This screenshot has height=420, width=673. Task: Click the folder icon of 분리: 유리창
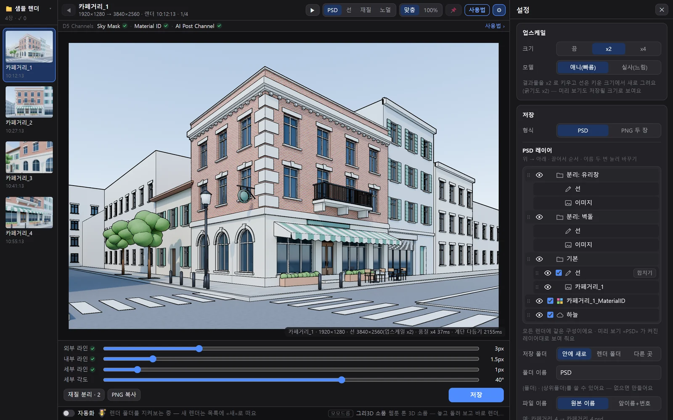coord(560,175)
